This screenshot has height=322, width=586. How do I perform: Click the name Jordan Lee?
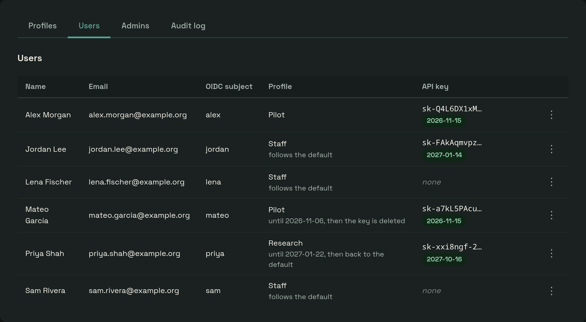click(46, 149)
